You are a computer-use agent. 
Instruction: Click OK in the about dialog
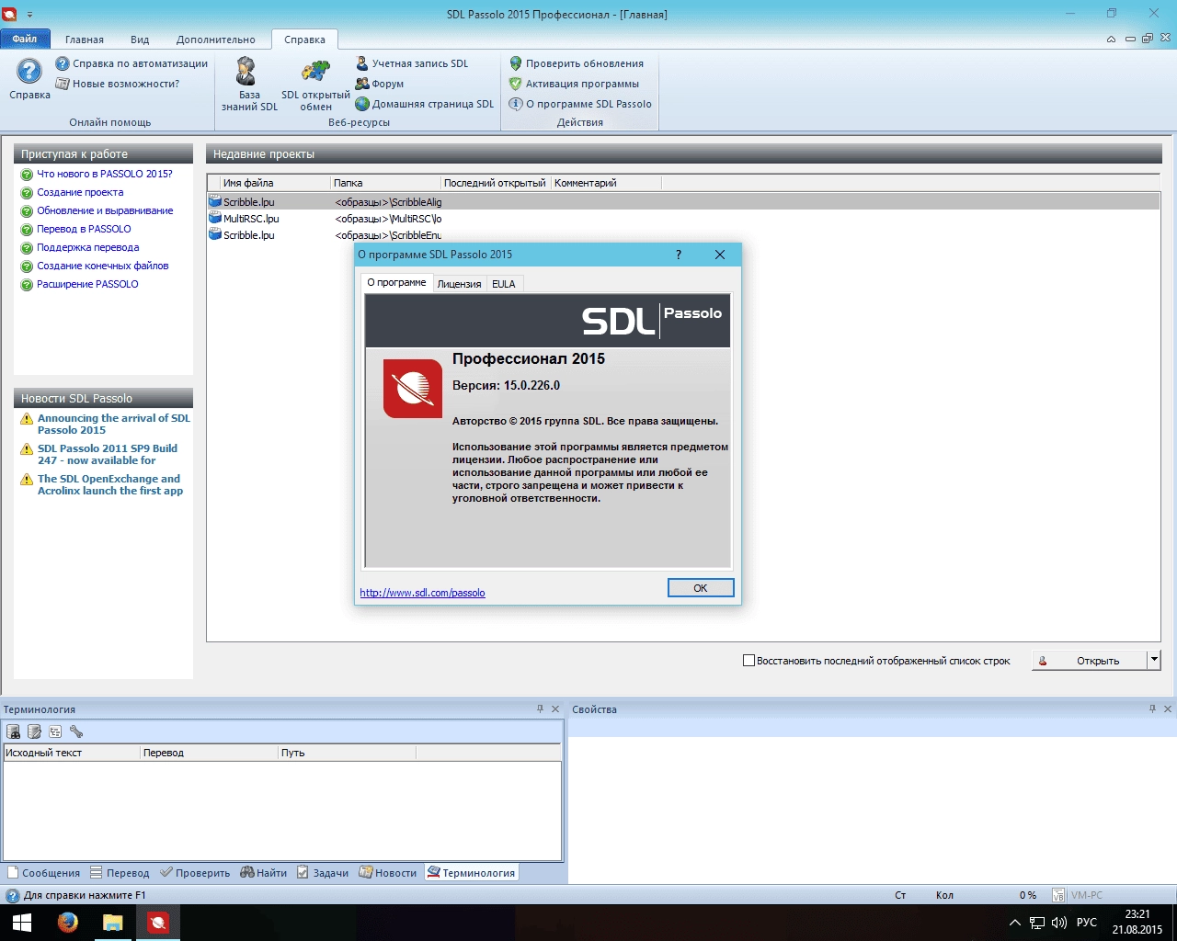point(701,588)
